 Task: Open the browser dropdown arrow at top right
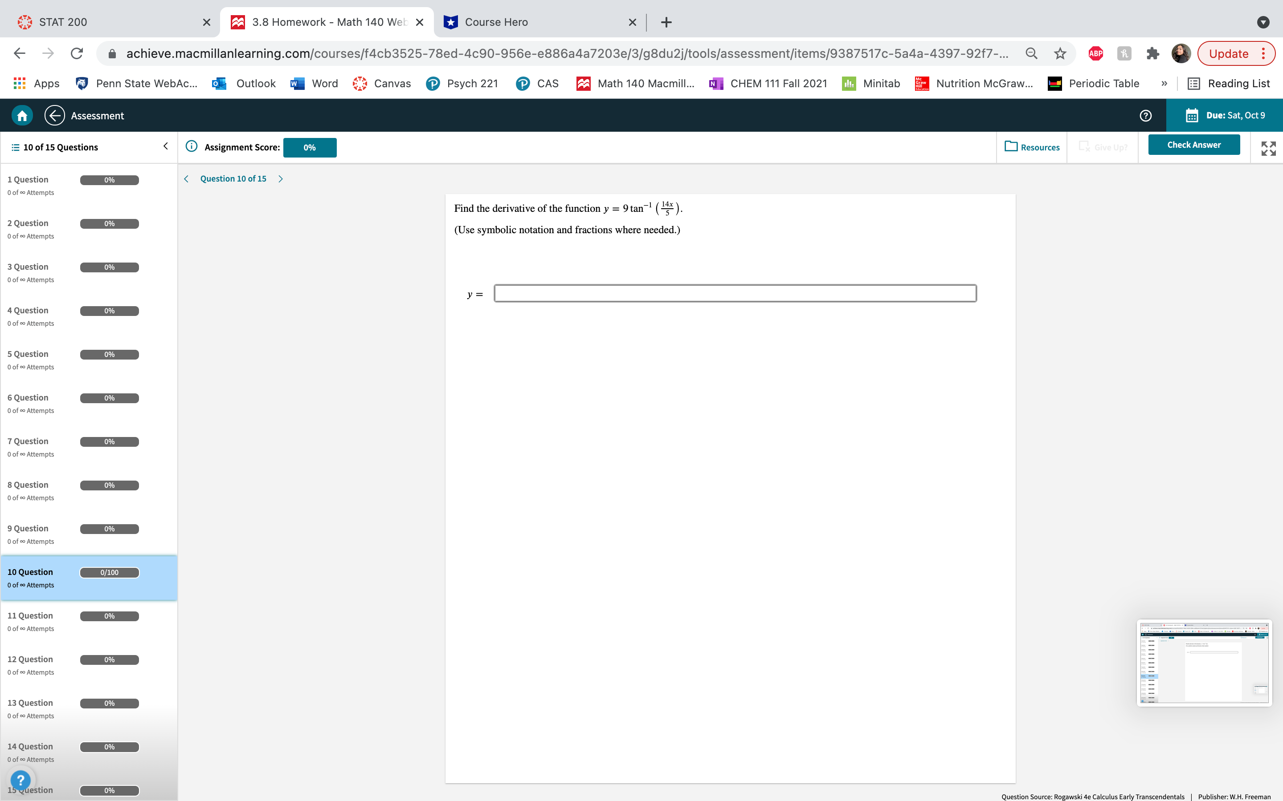pyautogui.click(x=1263, y=22)
